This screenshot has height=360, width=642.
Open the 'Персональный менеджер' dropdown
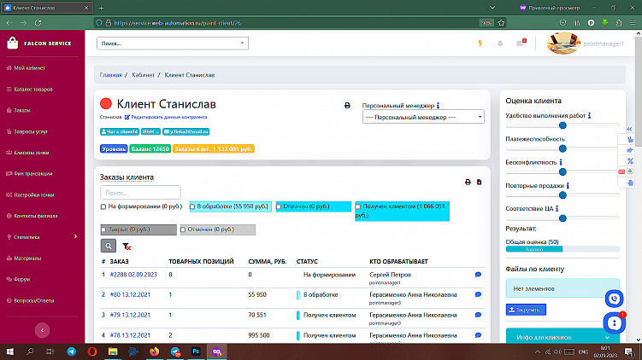tap(423, 117)
